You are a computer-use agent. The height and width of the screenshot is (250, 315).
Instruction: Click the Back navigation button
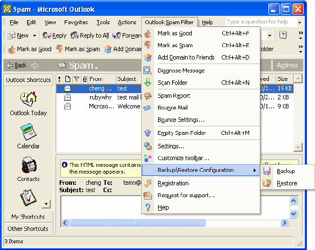(16, 65)
